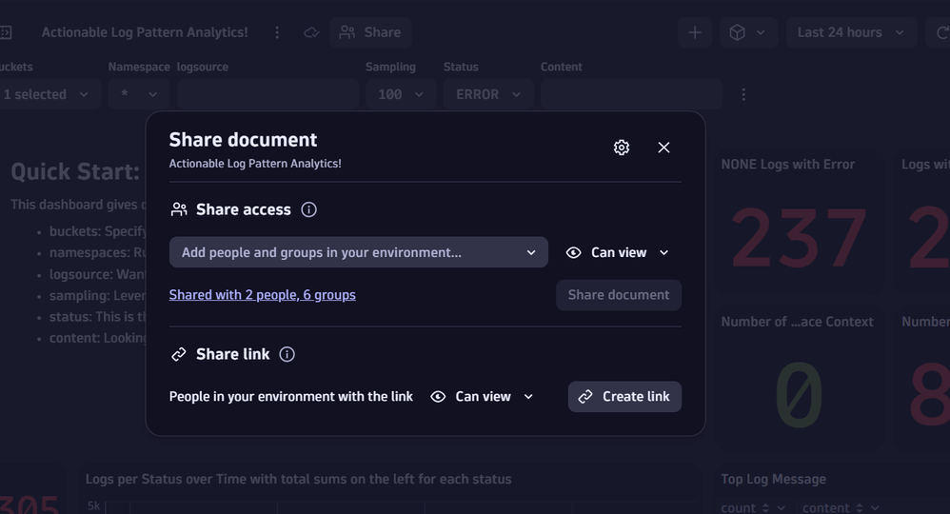Change Share link Can view permission
This screenshot has width=950, height=514.
483,397
